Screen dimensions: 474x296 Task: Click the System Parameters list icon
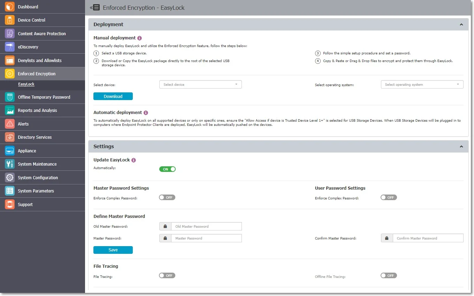(10, 191)
